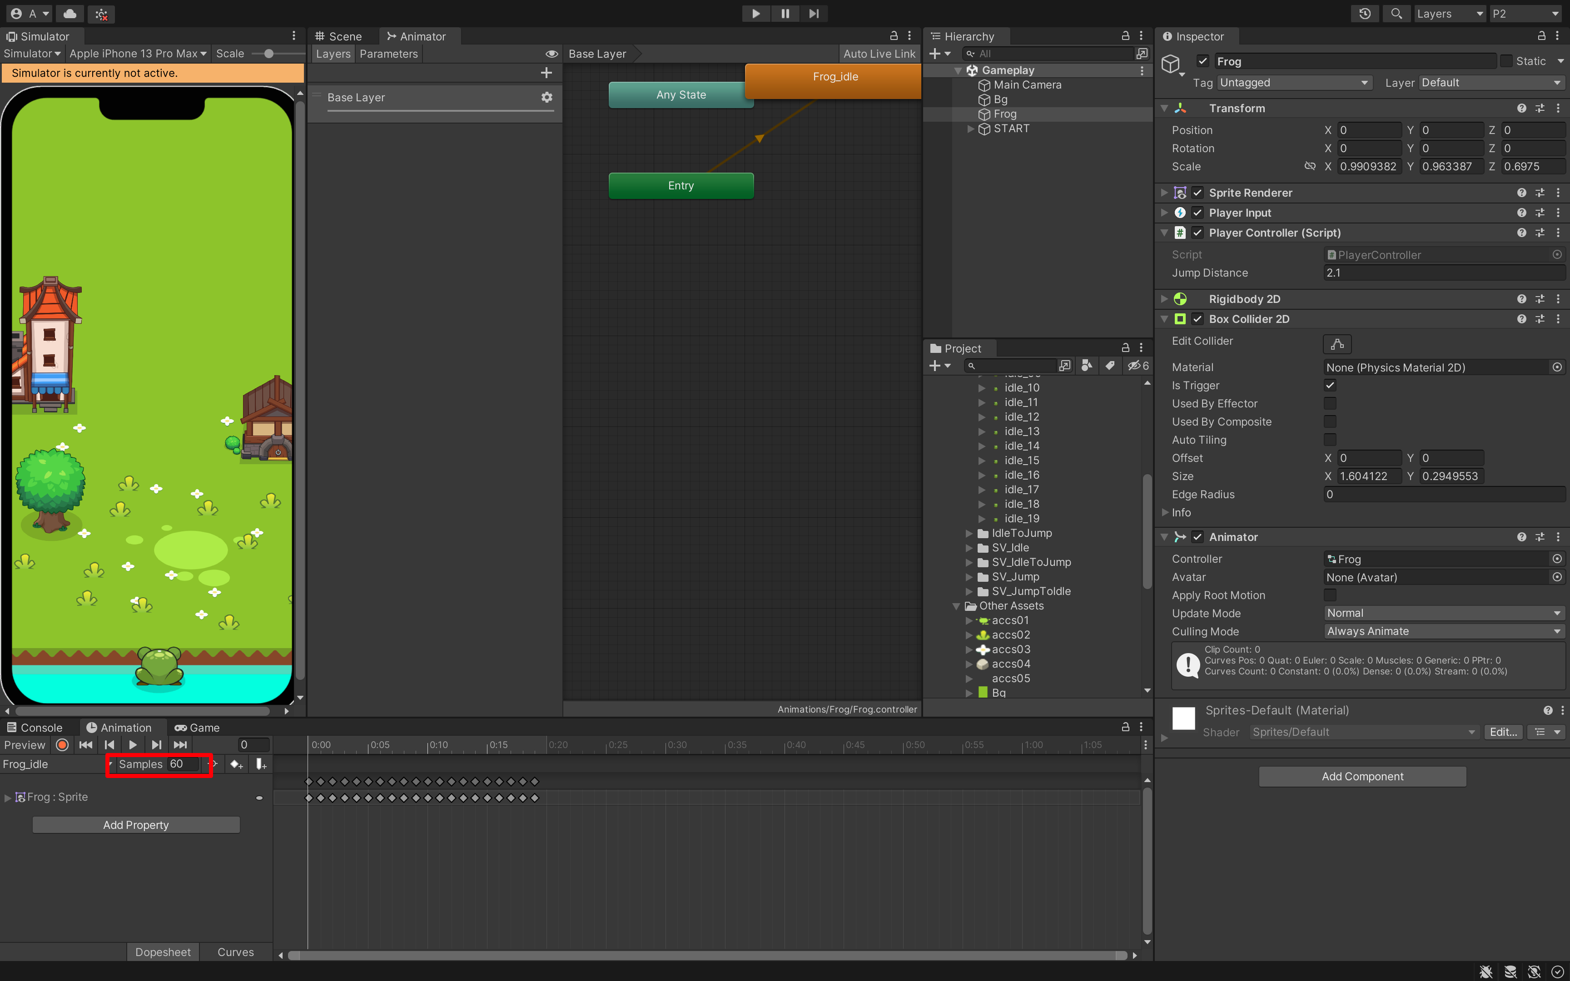The height and width of the screenshot is (981, 1570).
Task: Toggle Auto Live Link in Animator
Action: [x=879, y=54]
